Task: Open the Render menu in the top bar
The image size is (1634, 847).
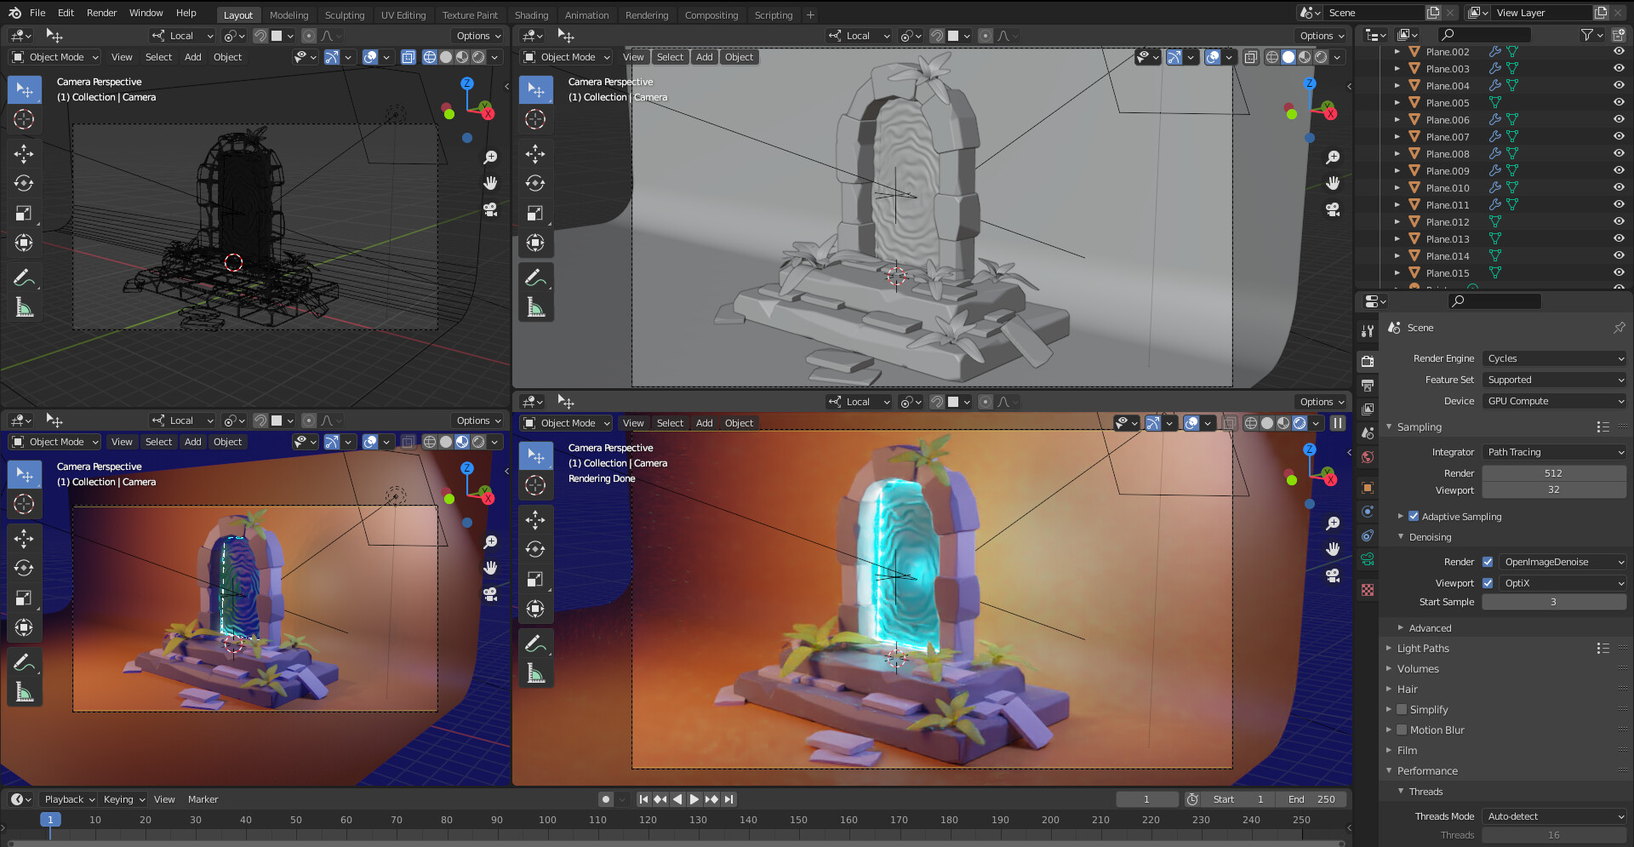Action: [x=101, y=12]
